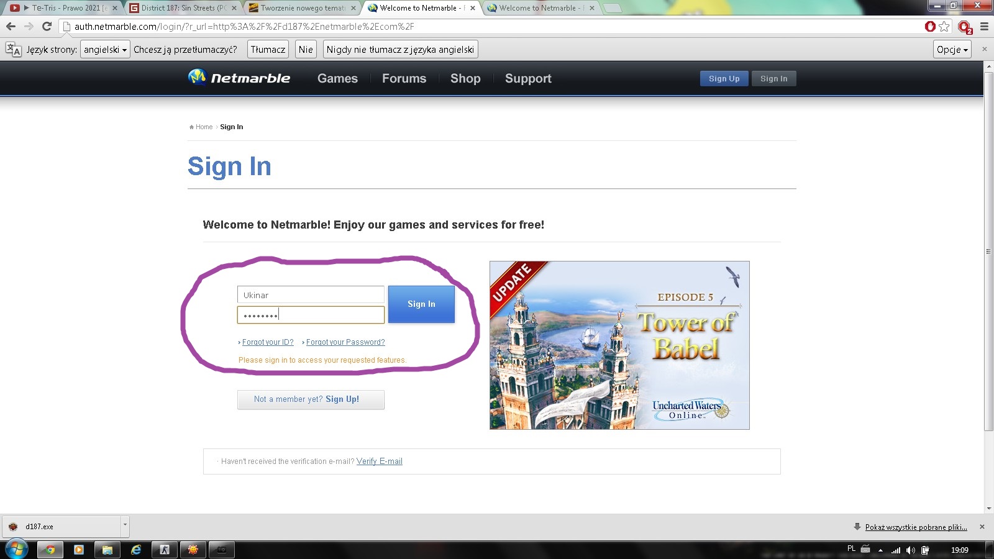Switch to the last Welcome to Netmarble tab
Image resolution: width=994 pixels, height=559 pixels.
(540, 8)
